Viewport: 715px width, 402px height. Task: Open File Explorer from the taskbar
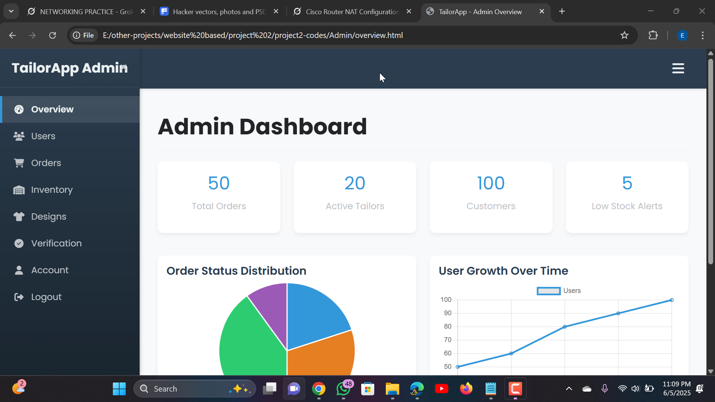click(393, 389)
